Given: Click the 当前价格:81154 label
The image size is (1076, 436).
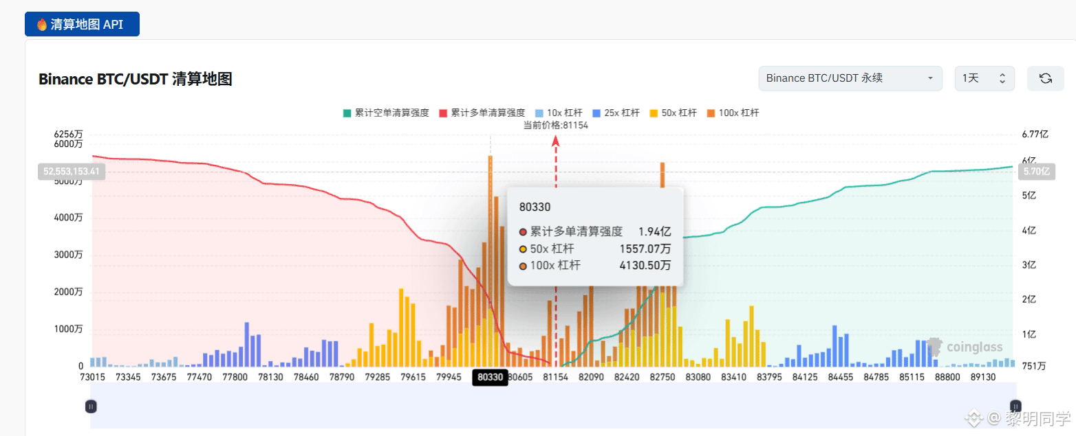Looking at the screenshot, I should (x=556, y=125).
